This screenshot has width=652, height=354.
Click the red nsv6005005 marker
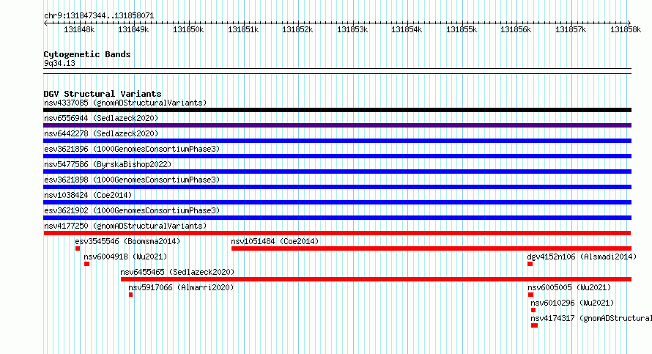(530, 295)
